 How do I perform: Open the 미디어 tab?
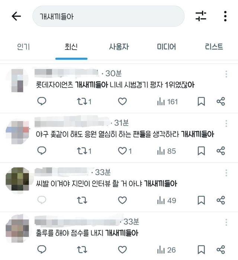pos(166,47)
